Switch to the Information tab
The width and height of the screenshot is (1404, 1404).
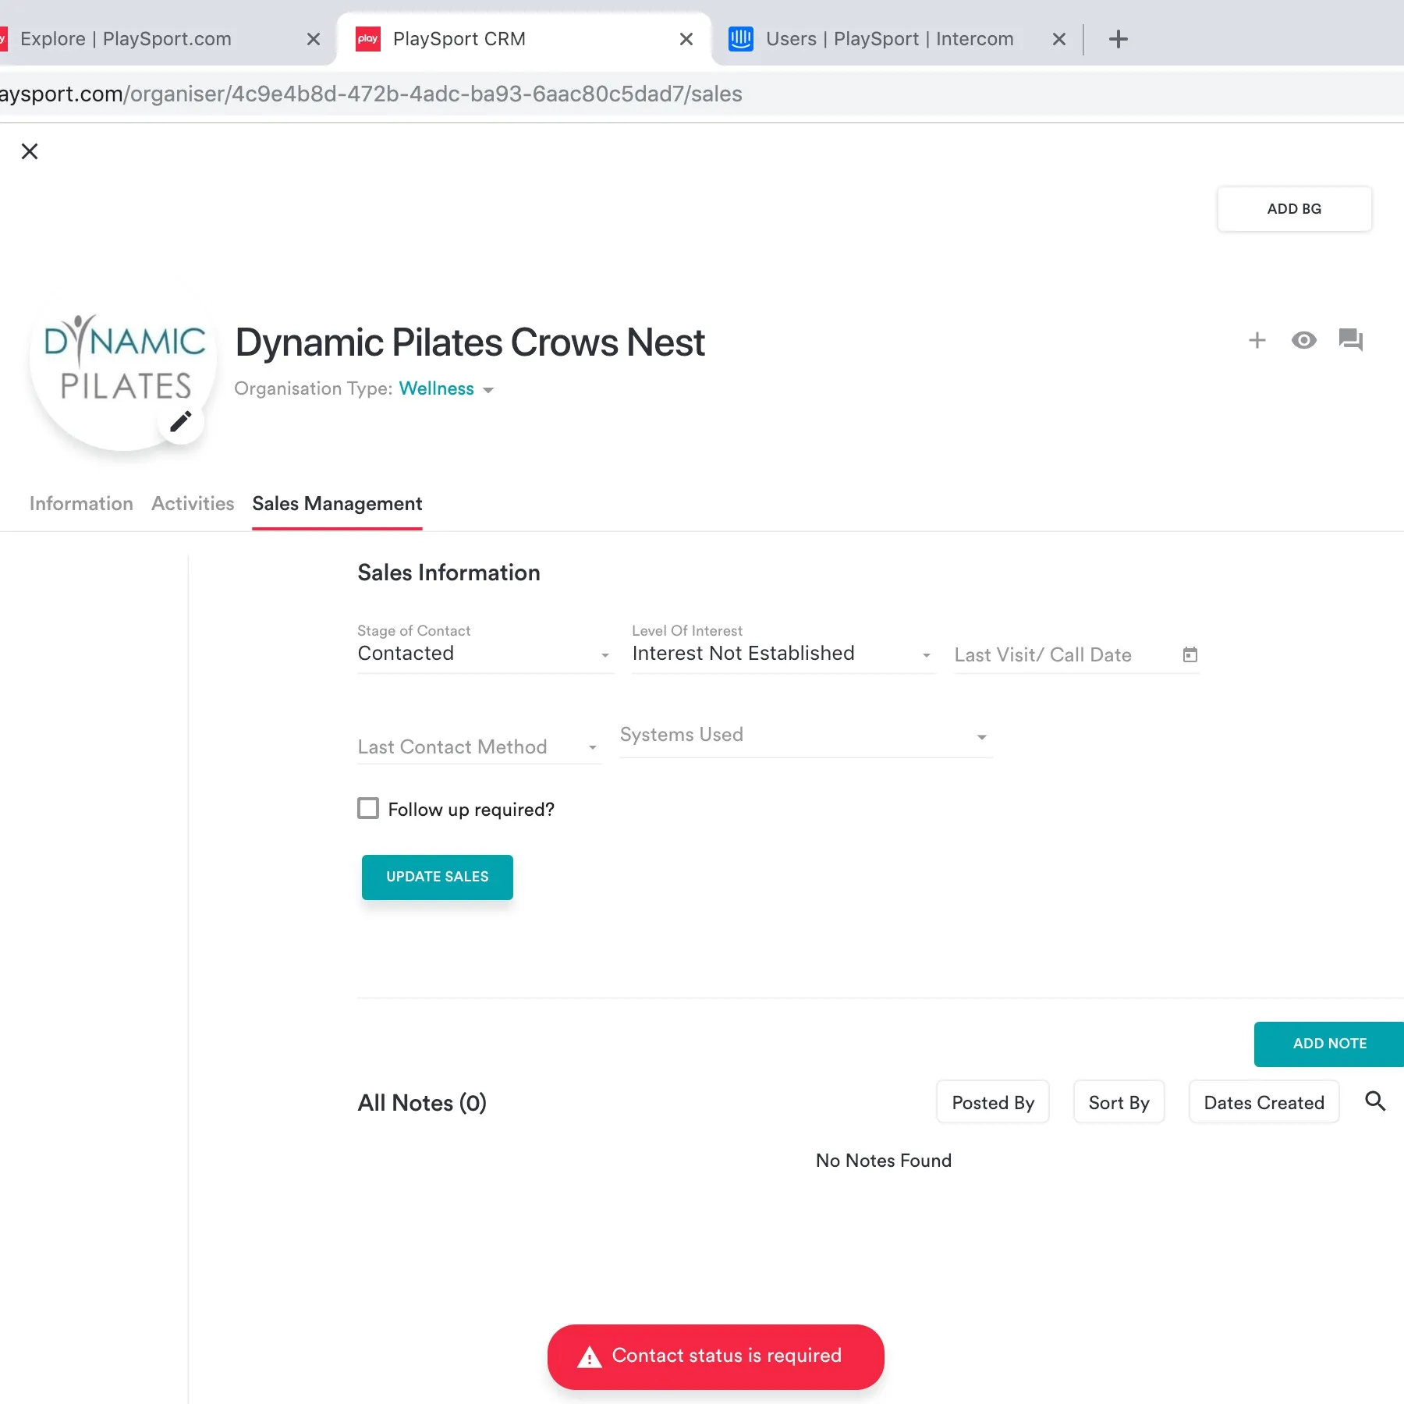click(81, 504)
